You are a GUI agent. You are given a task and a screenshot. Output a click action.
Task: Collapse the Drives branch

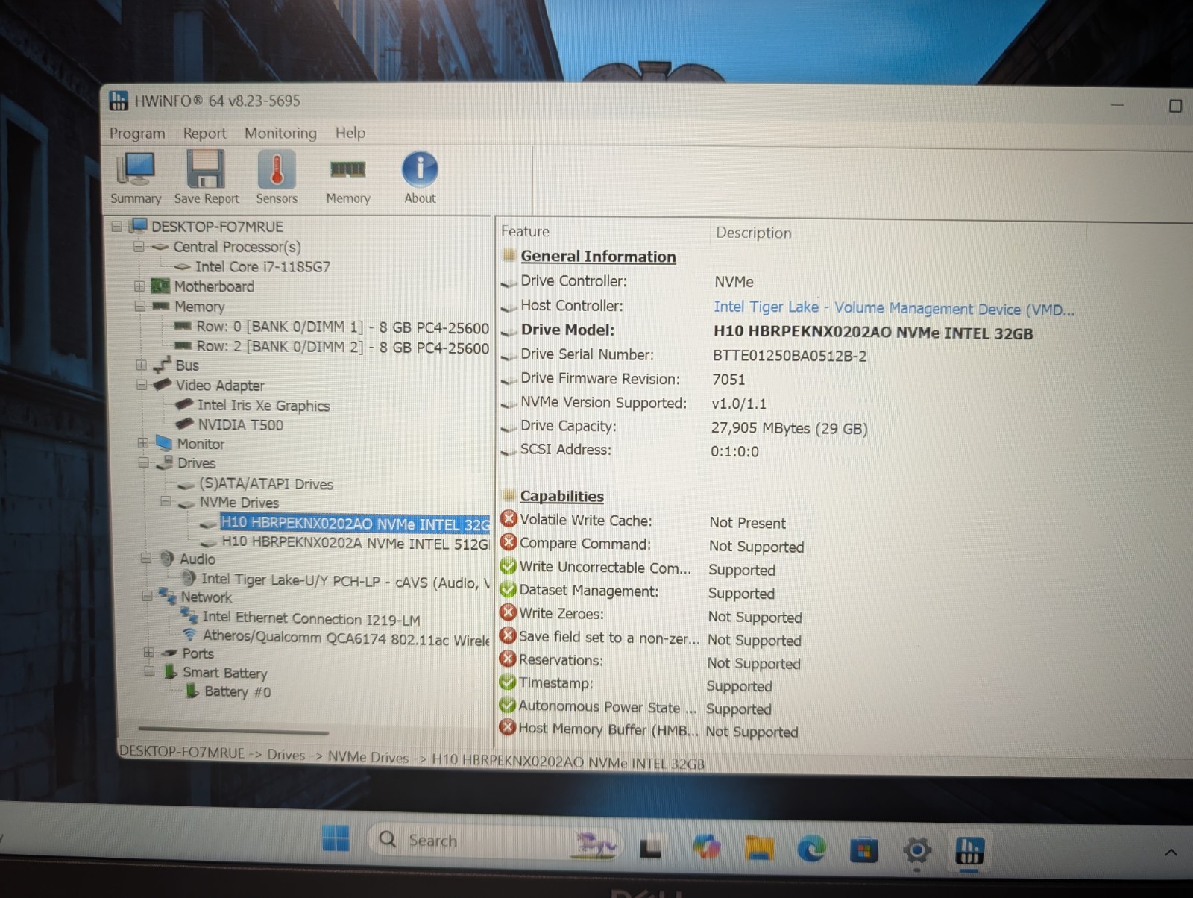[x=143, y=462]
